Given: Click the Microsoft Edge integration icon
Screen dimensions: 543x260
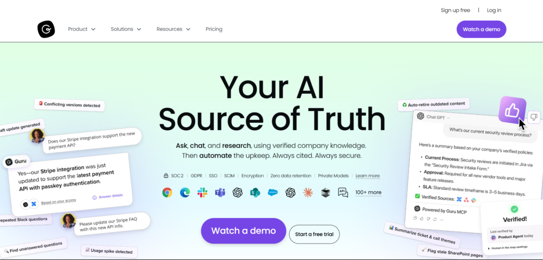Looking at the screenshot, I should click(185, 192).
